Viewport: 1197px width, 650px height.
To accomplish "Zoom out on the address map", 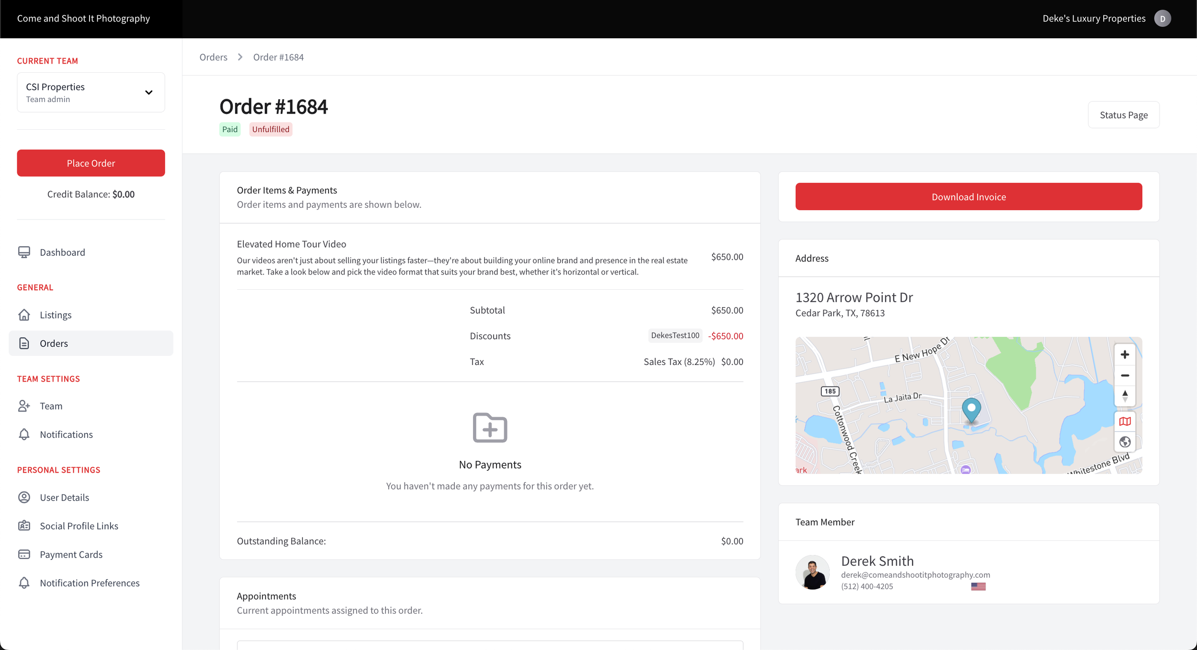I will tap(1124, 376).
